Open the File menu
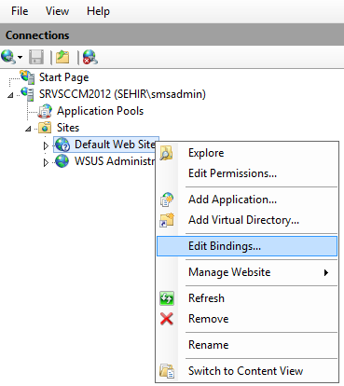 (x=20, y=11)
